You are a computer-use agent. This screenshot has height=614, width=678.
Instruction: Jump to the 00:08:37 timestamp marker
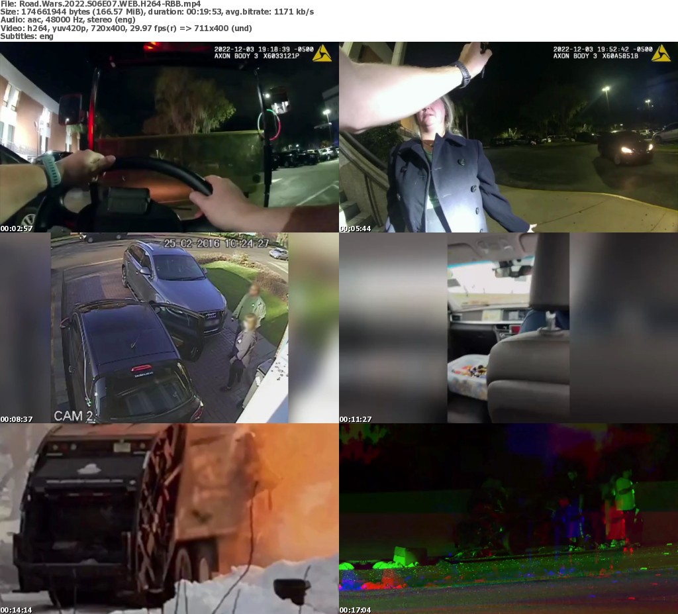(17, 419)
